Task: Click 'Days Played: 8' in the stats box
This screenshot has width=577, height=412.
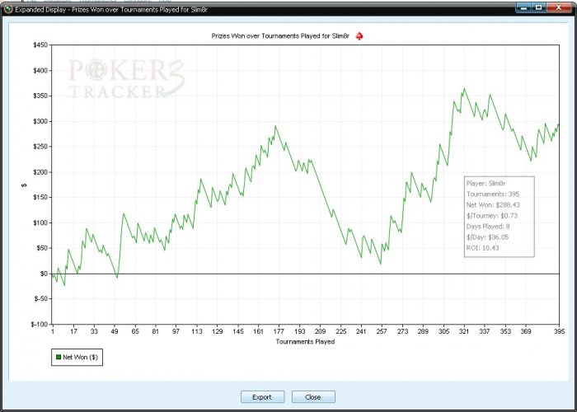Action: coord(488,227)
